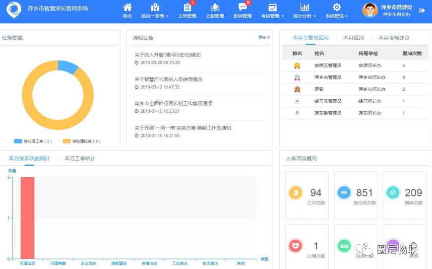Image resolution: width=432 pixels, height=269 pixels.
Task: Switch to 本月巡河 tab
Action: 354,38
